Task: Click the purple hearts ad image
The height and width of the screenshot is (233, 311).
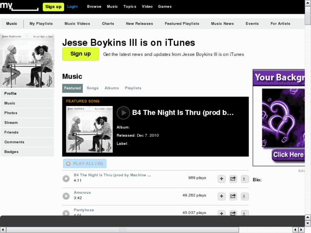Action: [283, 118]
